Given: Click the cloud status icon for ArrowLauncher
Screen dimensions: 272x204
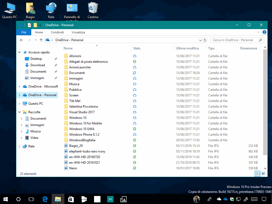Looking at the screenshot, I should pos(134,67).
